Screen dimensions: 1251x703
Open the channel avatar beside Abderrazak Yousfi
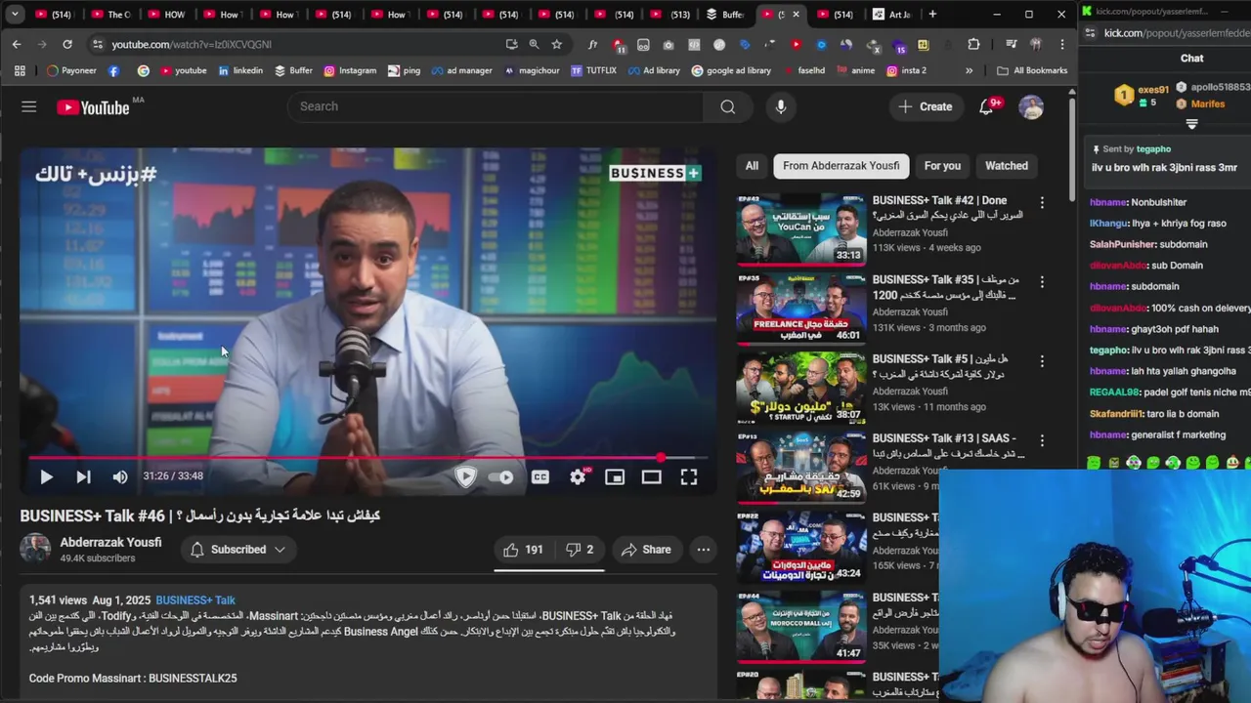click(x=35, y=549)
